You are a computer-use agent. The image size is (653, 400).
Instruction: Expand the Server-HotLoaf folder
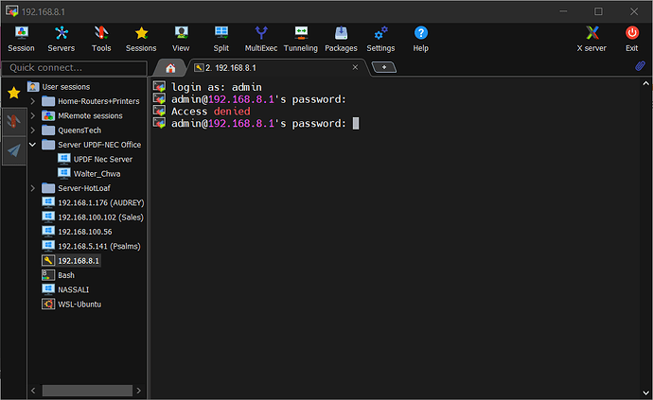tap(32, 188)
